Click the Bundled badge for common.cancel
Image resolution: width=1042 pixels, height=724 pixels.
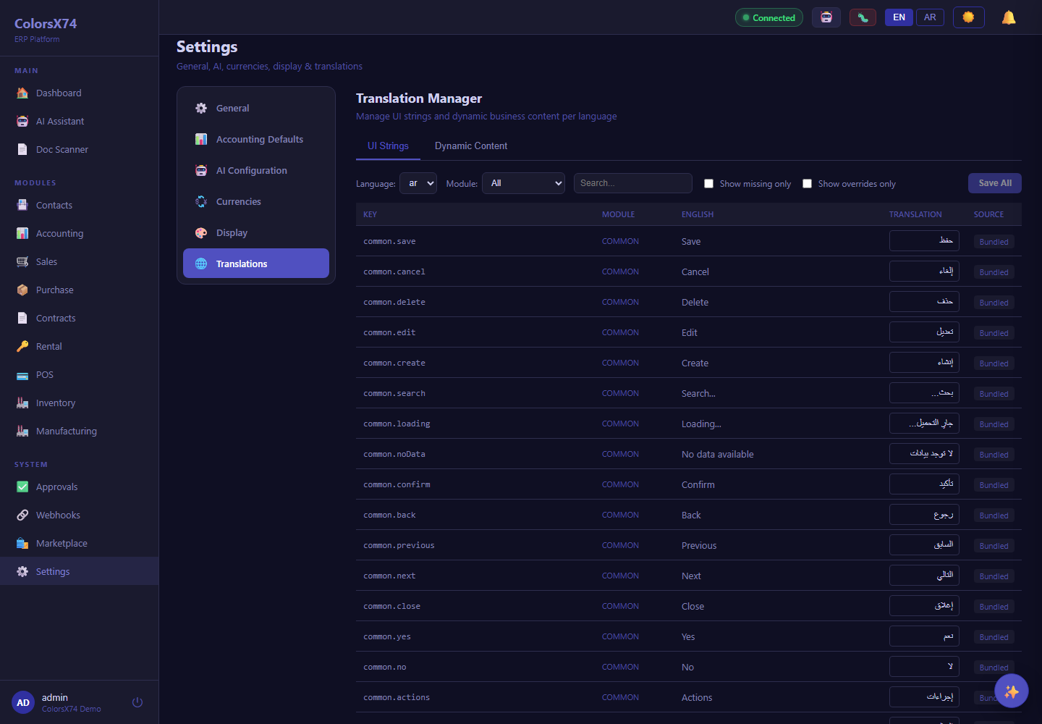pos(994,272)
